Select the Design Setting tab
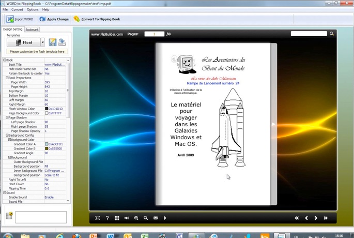 click(x=12, y=29)
